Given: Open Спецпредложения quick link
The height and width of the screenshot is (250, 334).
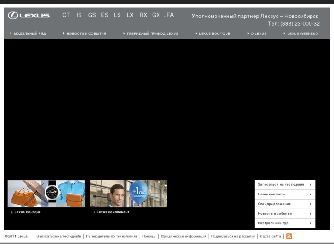Looking at the screenshot, I should [285, 204].
